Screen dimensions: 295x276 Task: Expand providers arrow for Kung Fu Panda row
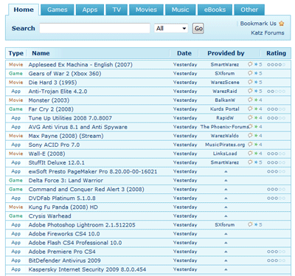click(x=226, y=207)
